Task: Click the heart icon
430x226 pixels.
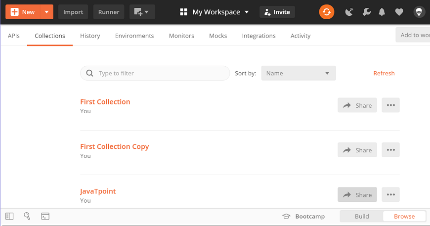Action: (x=399, y=12)
